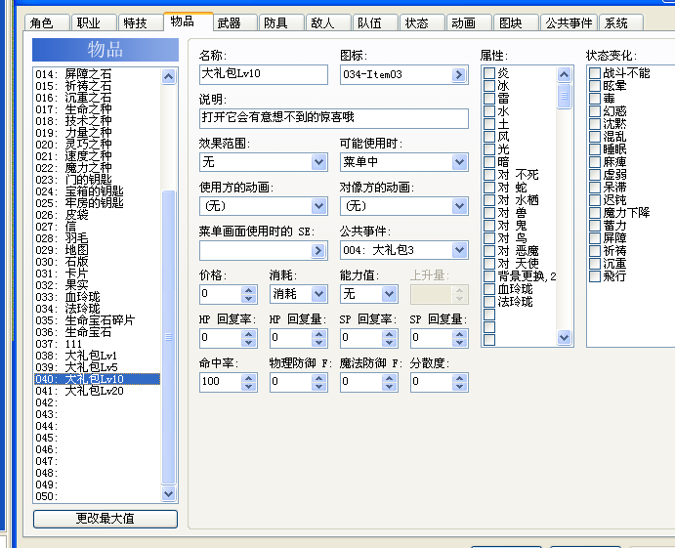Select item 026: 皮袋
The height and width of the screenshot is (548, 675).
coord(98,215)
